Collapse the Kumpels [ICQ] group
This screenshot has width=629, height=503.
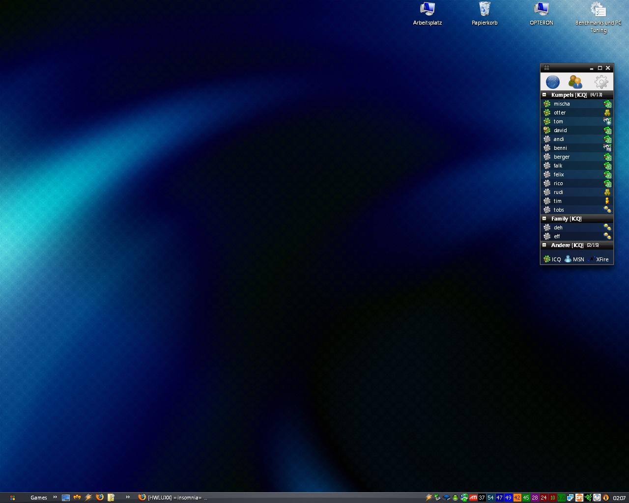point(544,95)
